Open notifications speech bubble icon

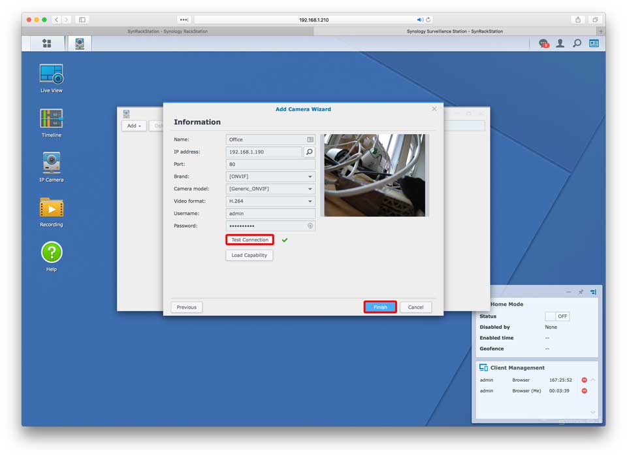543,43
